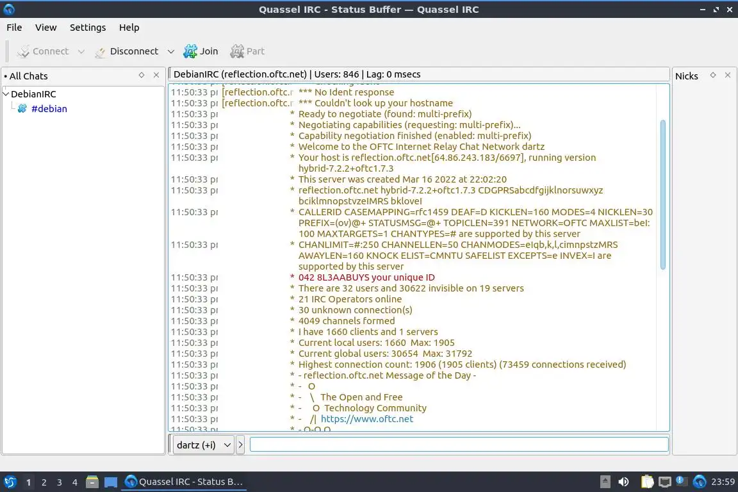The height and width of the screenshot is (492, 738).
Task: Expand the Connect dropdown arrow
Action: [81, 51]
